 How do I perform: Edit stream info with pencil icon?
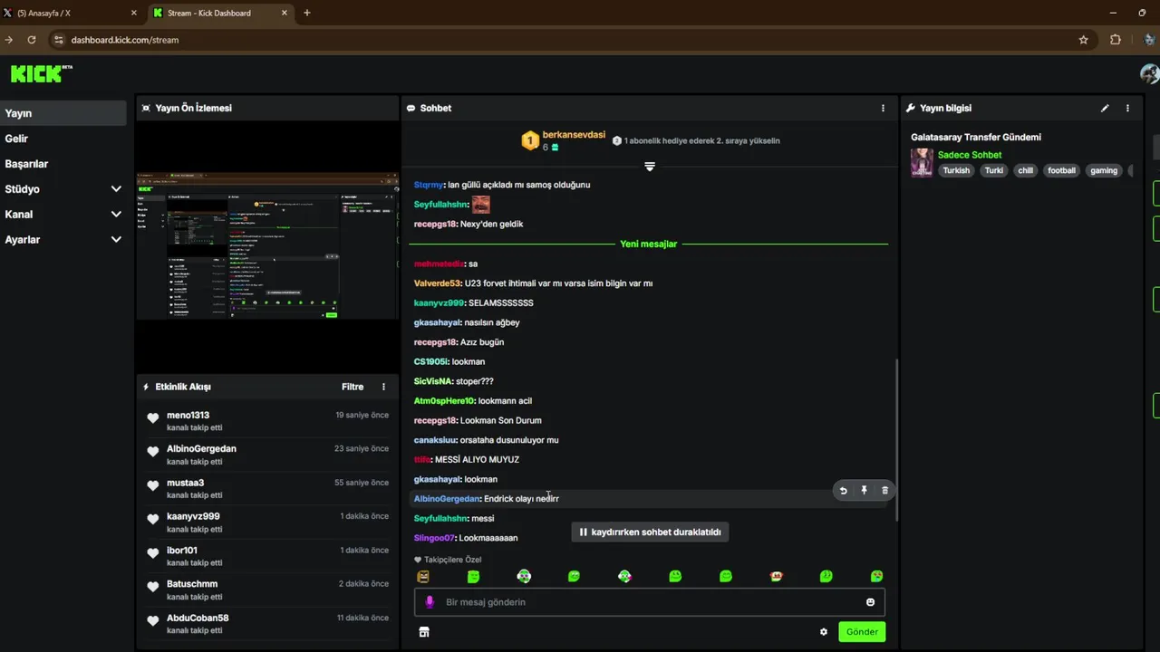click(1105, 108)
